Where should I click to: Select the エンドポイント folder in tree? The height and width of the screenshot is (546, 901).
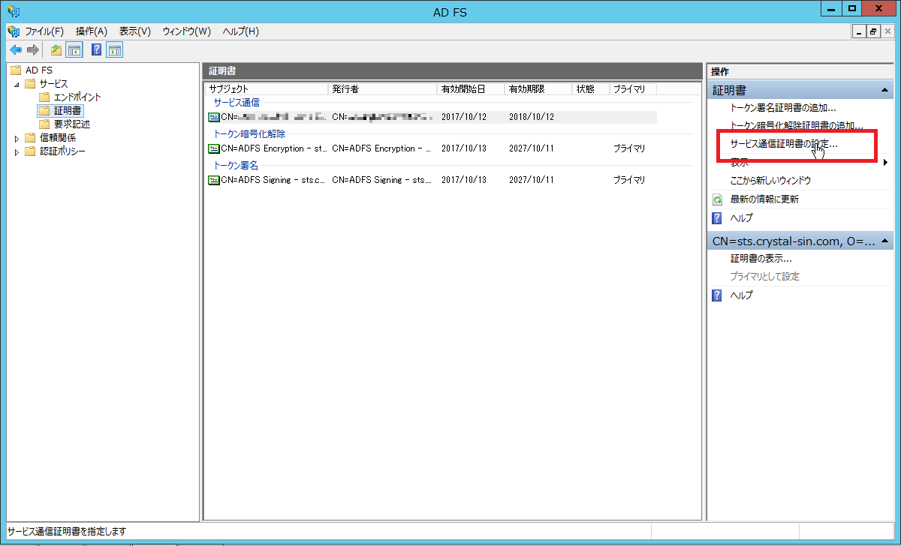point(77,97)
